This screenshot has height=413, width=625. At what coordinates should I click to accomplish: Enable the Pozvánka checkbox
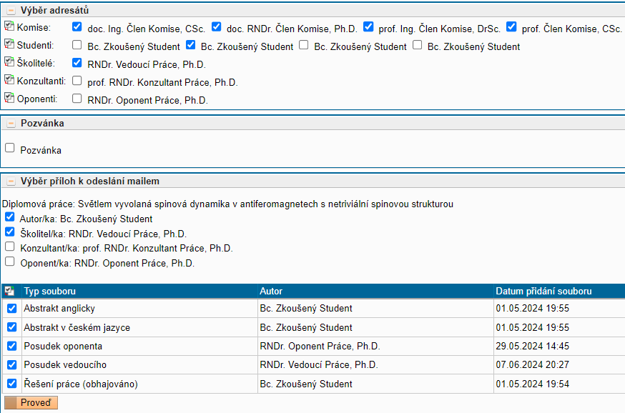pos(10,149)
